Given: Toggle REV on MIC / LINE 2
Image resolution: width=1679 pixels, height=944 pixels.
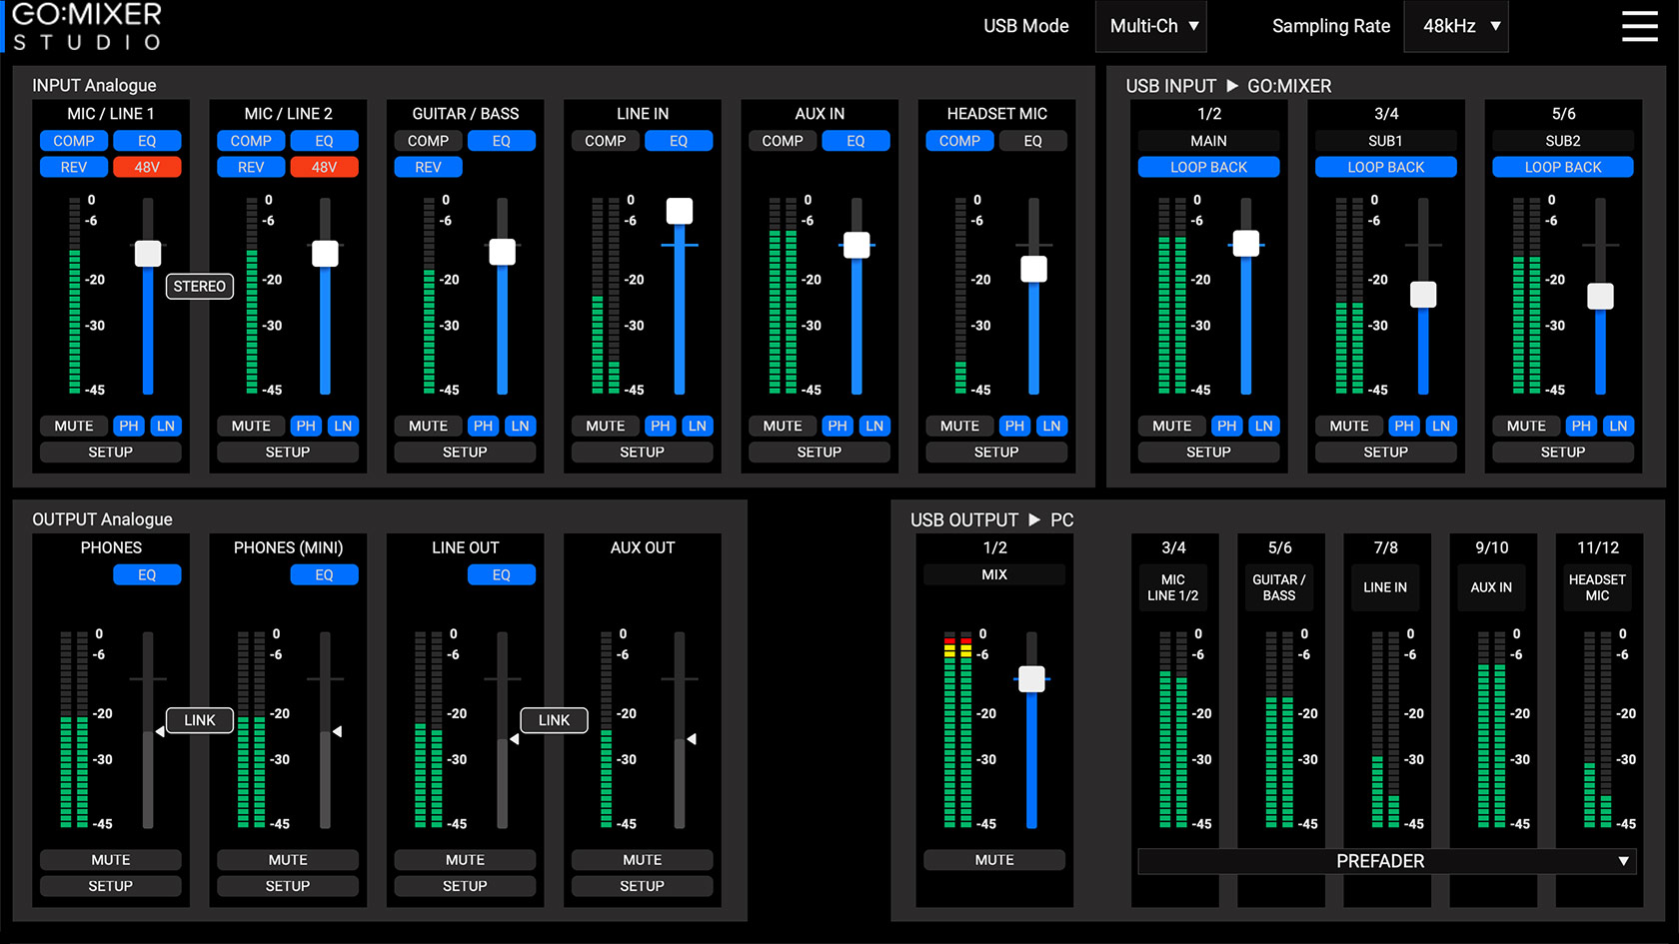Looking at the screenshot, I should click(251, 167).
